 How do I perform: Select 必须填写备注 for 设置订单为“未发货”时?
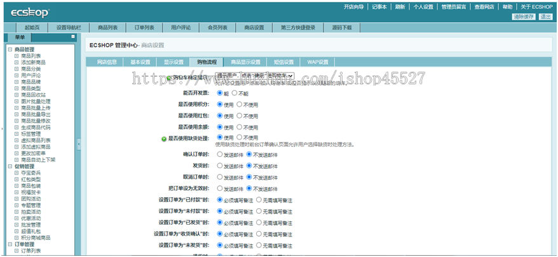[219, 246]
